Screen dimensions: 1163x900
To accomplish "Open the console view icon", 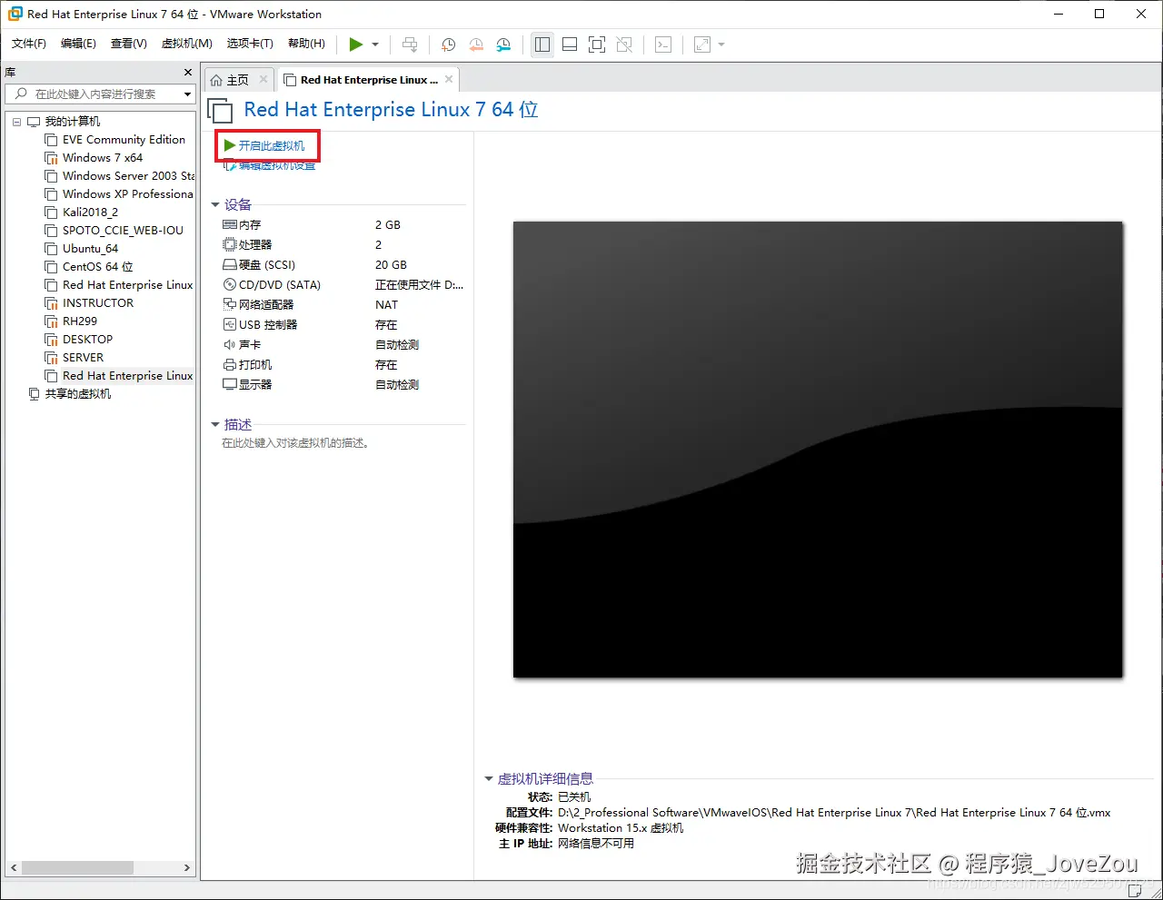I will click(x=663, y=45).
